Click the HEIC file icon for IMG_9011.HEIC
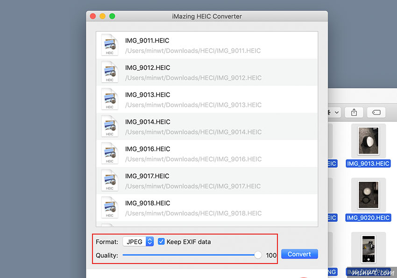This screenshot has width=397, height=278. (x=110, y=45)
